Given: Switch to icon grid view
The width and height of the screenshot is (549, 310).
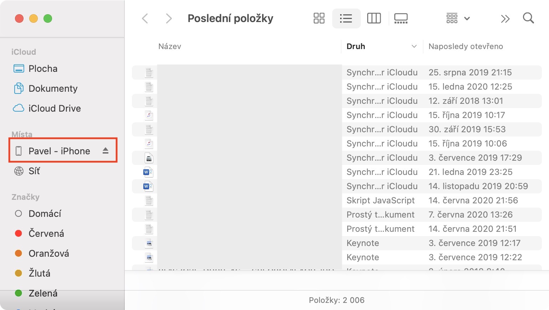Looking at the screenshot, I should pos(319,18).
